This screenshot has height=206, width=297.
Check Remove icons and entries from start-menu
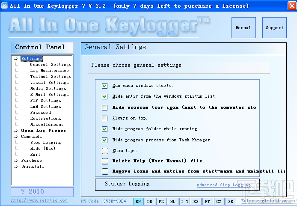coord(105,171)
